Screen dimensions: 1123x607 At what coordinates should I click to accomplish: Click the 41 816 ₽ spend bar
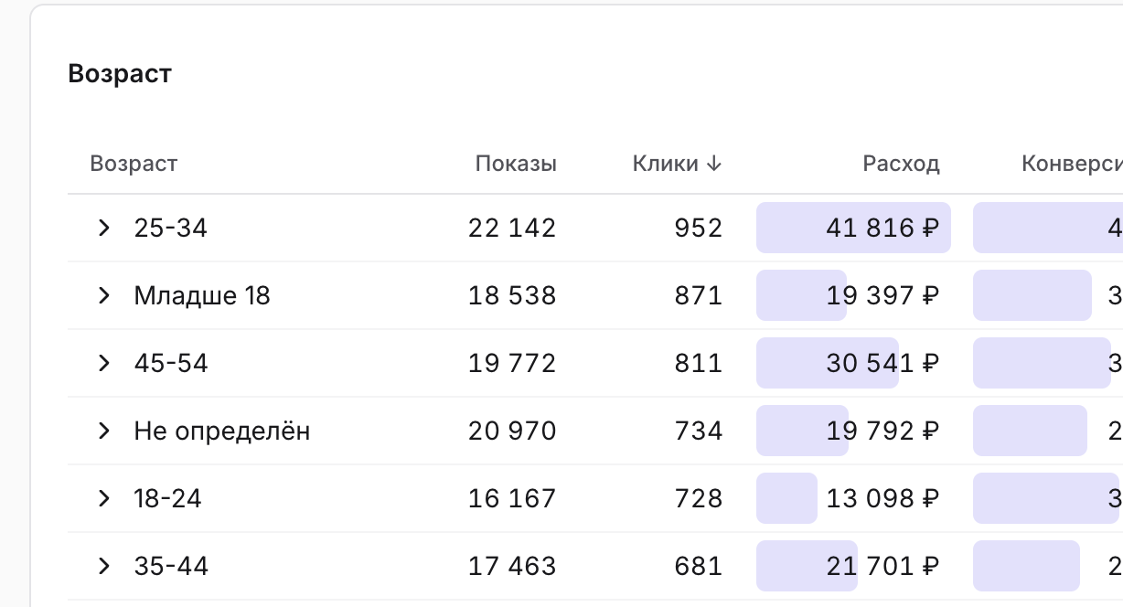pyautogui.click(x=853, y=228)
